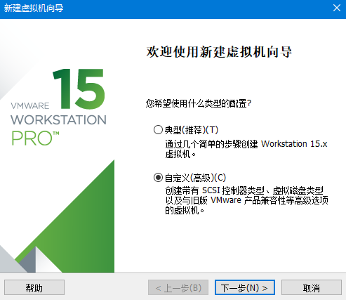Select the 典型(推荐) radio button circle
The width and height of the screenshot is (346, 300).
coord(158,130)
